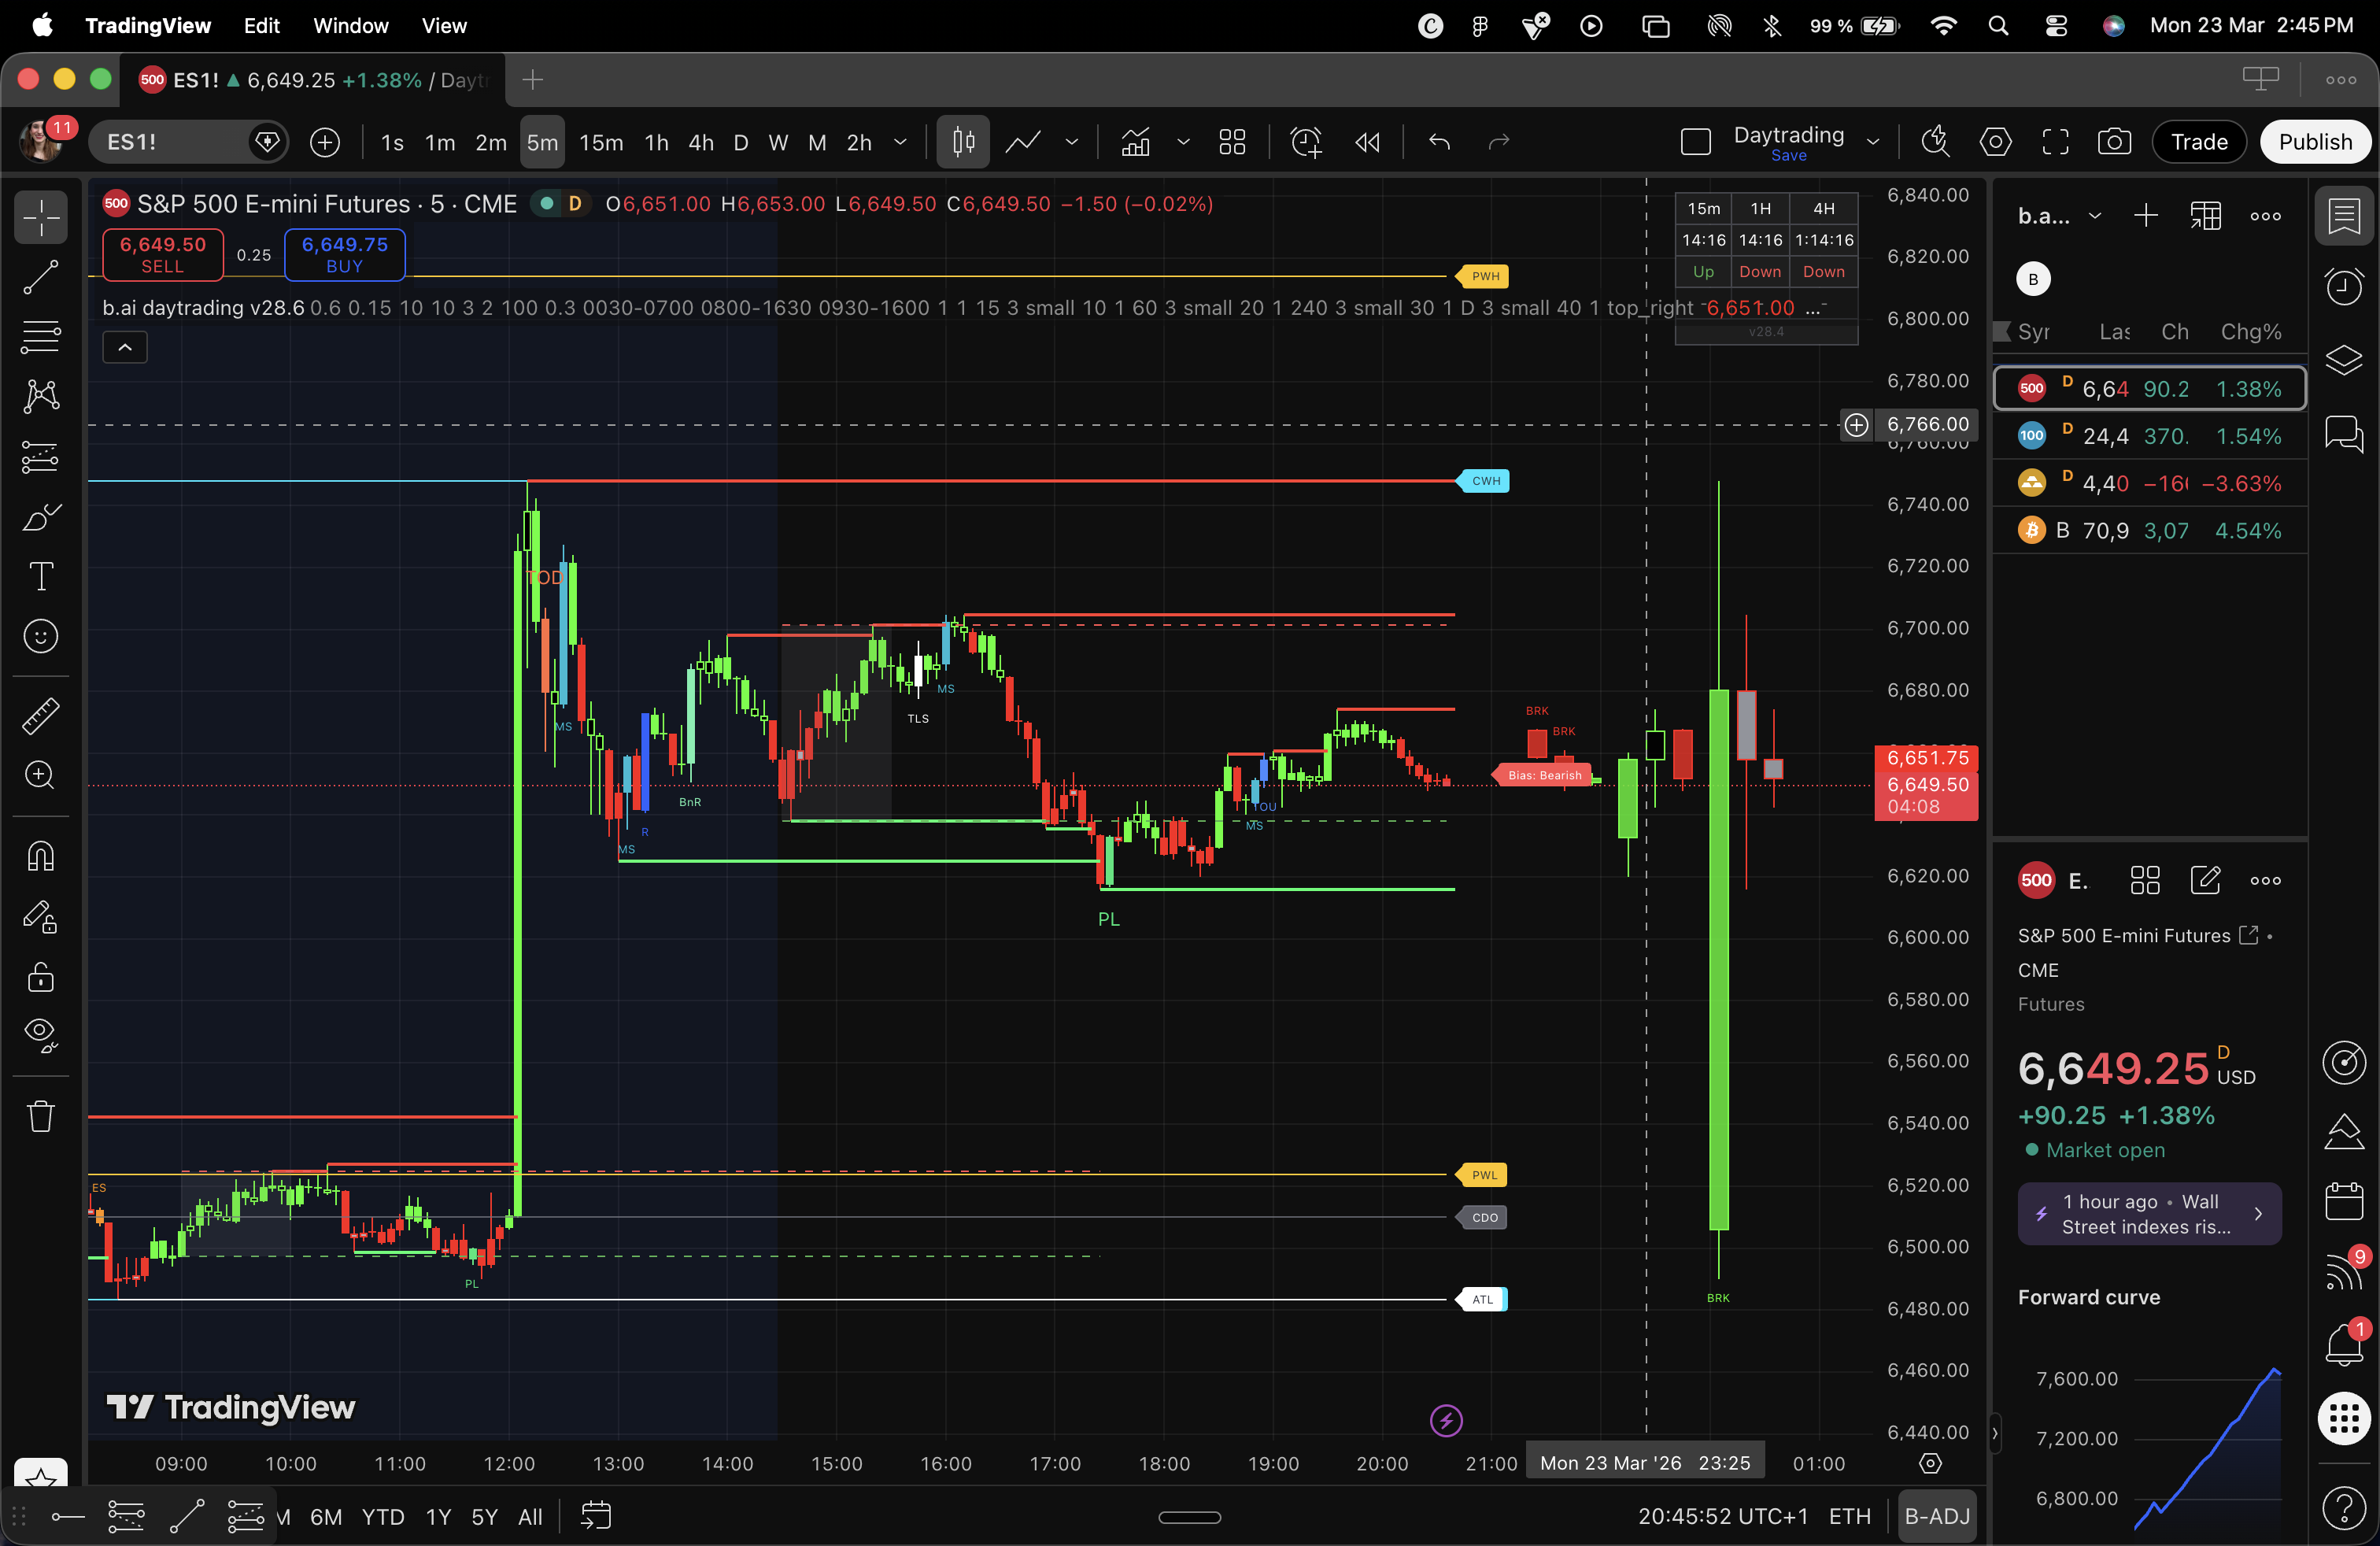Open the layout setup grid
2380x1546 pixels.
click(x=1233, y=142)
